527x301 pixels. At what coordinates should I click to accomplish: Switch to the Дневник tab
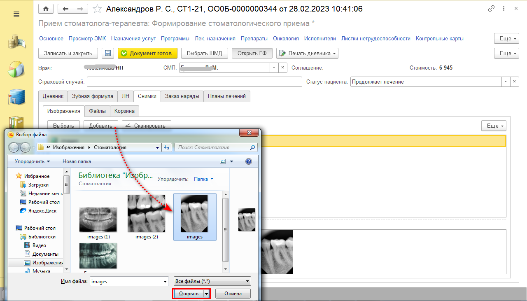pyautogui.click(x=53, y=96)
